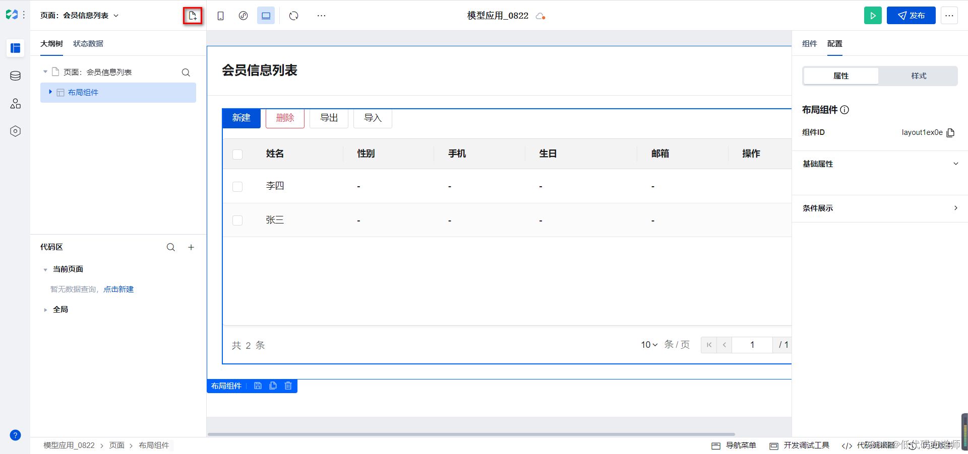Click the 导出 button
968x454 pixels.
[329, 118]
